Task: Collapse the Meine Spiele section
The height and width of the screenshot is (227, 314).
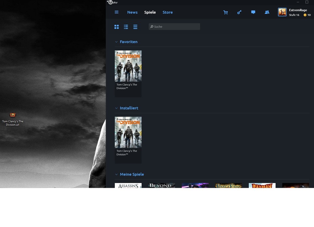Action: click(x=116, y=174)
